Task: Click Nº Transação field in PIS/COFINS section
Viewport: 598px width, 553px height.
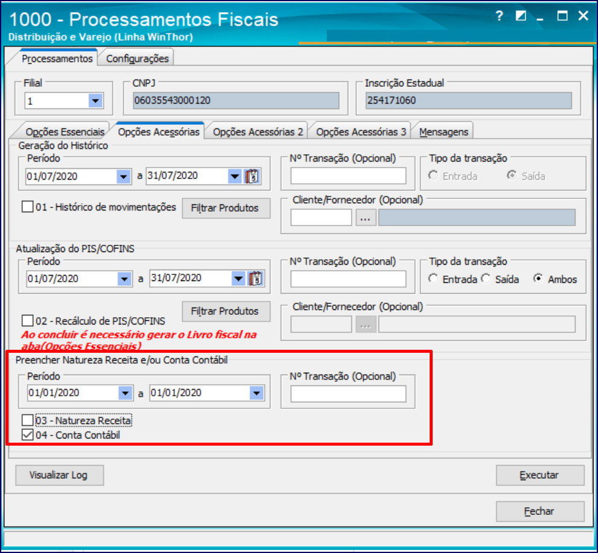Action: point(348,279)
